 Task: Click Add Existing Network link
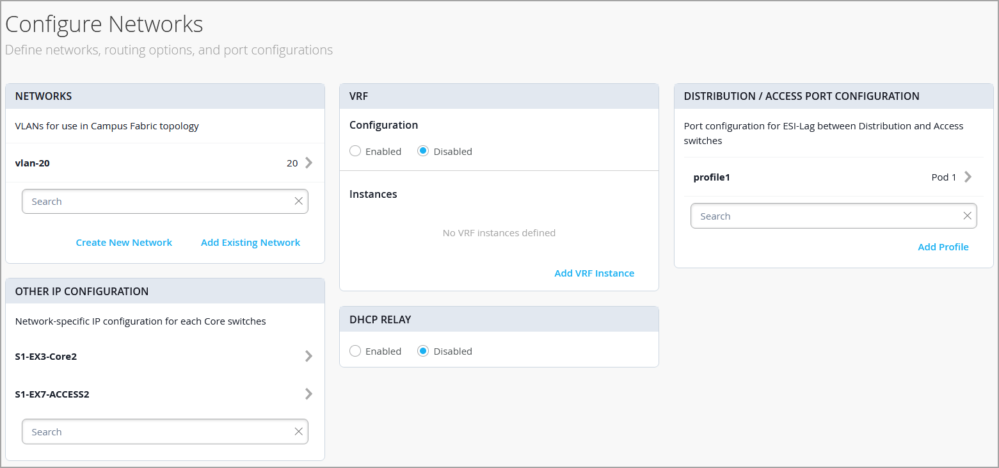click(250, 243)
